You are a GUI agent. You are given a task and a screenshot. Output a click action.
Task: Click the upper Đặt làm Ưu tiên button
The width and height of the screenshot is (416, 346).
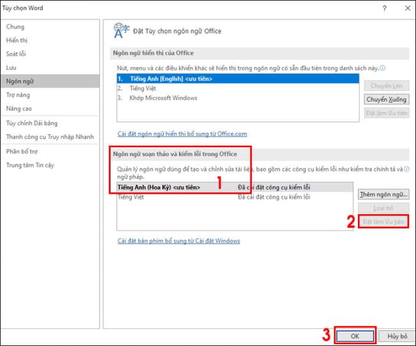point(387,113)
